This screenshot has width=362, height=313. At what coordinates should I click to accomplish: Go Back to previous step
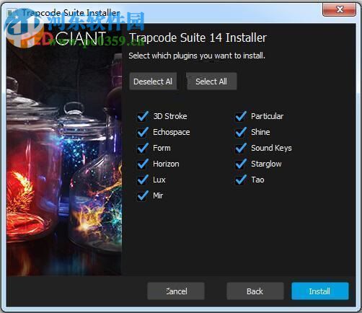tap(255, 291)
